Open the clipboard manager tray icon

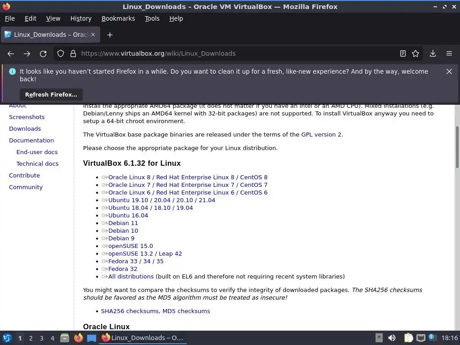pos(408,338)
